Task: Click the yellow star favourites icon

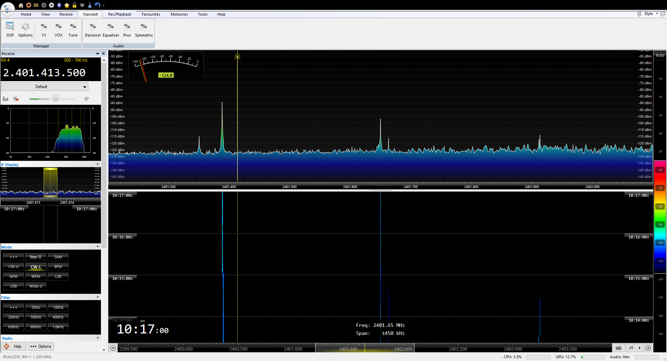Action: tap(67, 5)
